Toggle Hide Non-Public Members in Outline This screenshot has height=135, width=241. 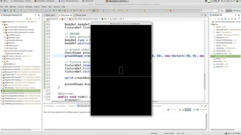coord(232,19)
